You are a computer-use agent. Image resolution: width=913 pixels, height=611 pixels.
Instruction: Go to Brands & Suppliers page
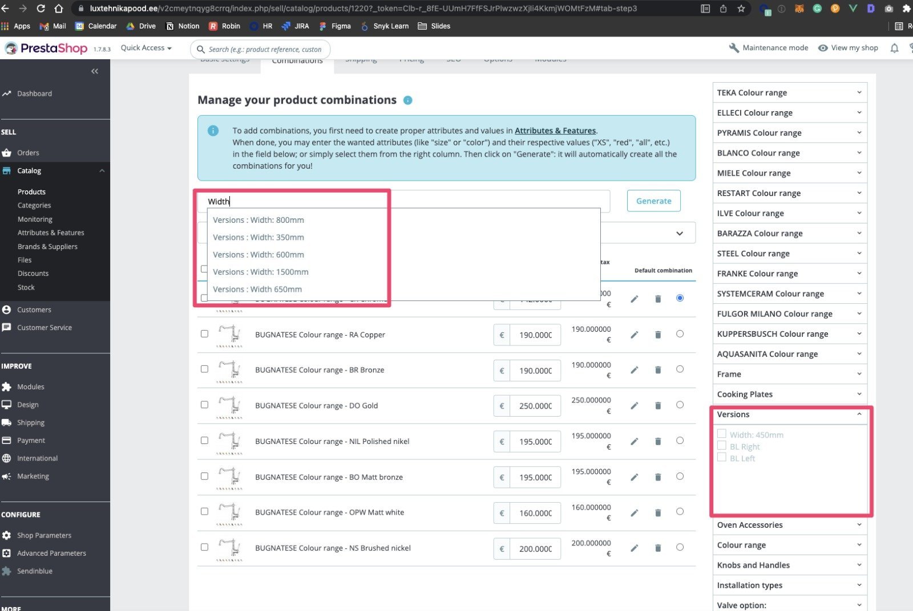tap(47, 247)
